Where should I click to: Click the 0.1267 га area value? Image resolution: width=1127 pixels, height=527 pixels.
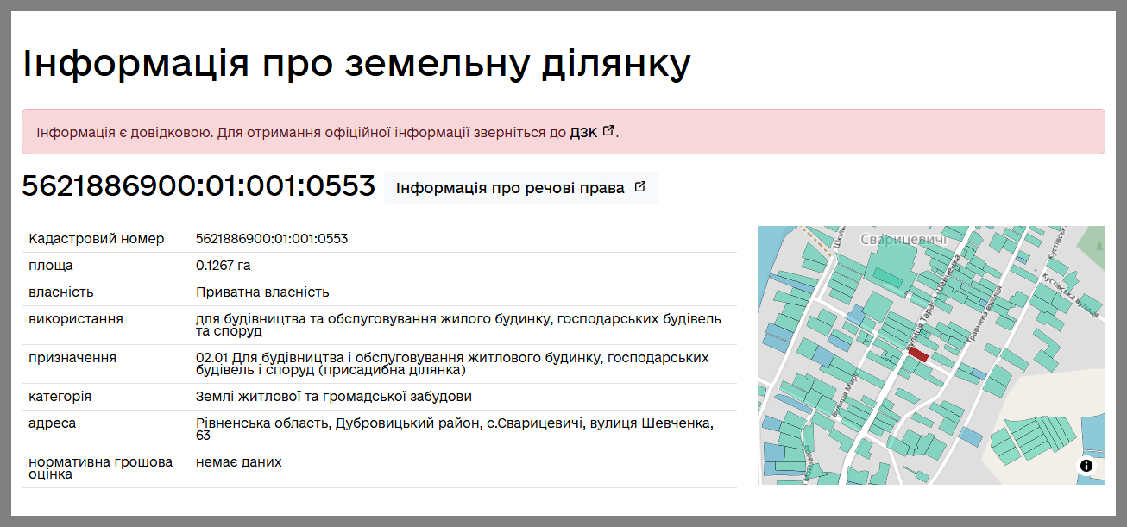[224, 266]
